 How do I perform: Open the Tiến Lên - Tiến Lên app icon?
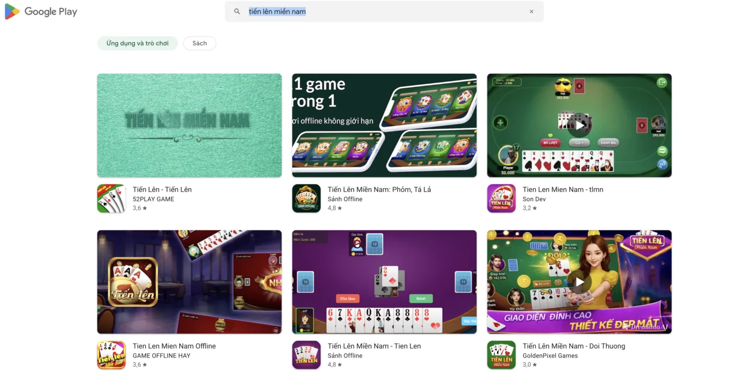pos(112,198)
